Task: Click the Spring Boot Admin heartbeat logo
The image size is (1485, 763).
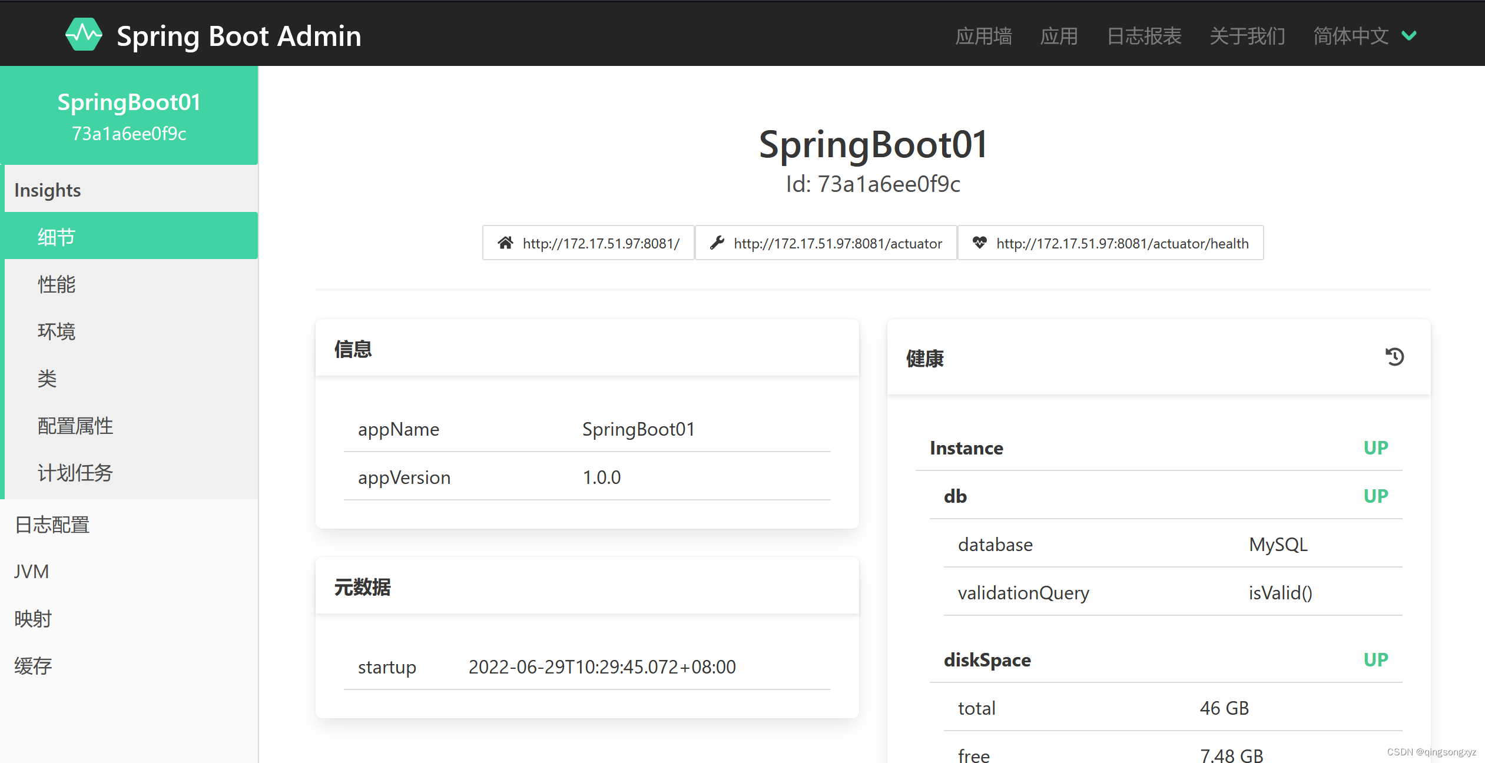Action: [84, 35]
